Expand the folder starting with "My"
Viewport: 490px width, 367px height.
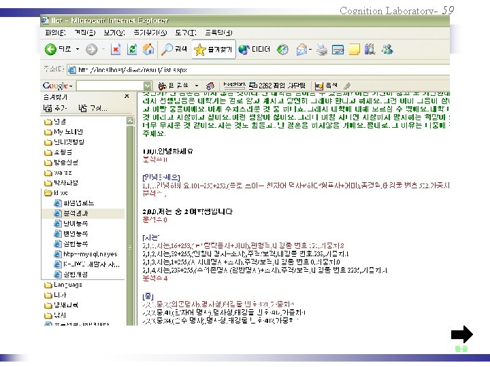point(63,132)
